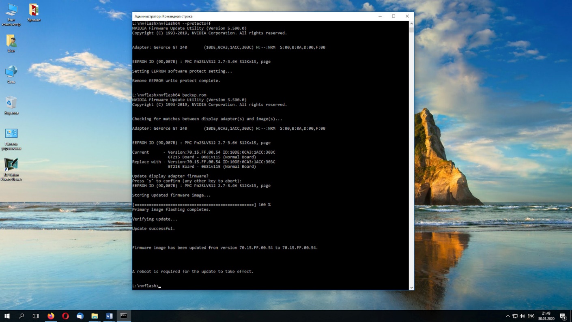Open the Firefox browser from taskbar

click(x=51, y=316)
